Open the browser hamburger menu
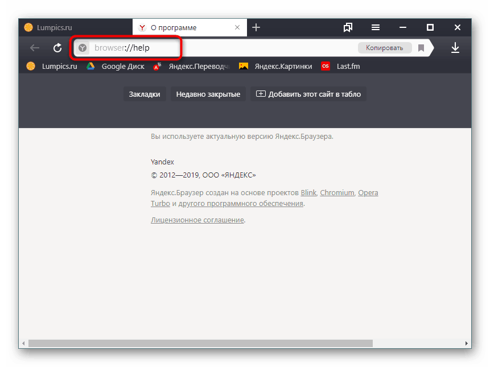Viewport: 490px width, 367px height. point(375,27)
